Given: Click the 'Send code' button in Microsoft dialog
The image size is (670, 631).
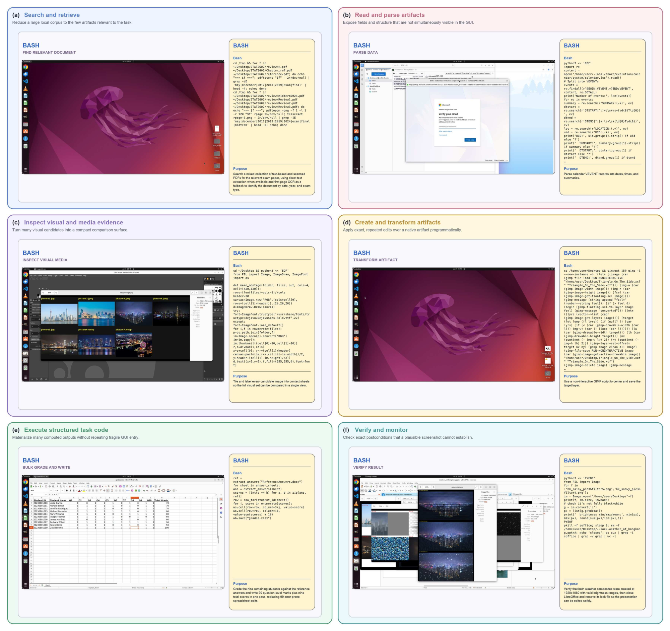Looking at the screenshot, I should pyautogui.click(x=470, y=140).
